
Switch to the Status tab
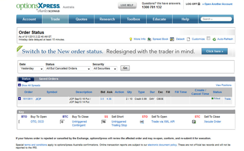pyautogui.click(x=26, y=79)
